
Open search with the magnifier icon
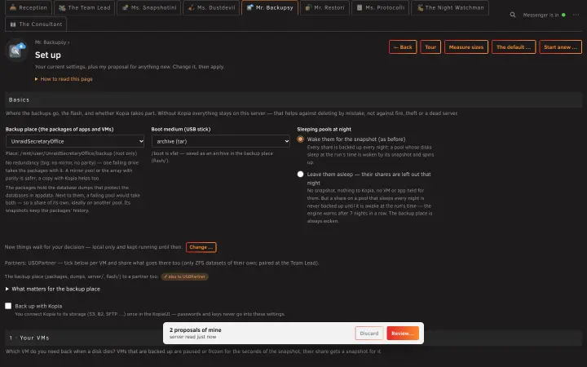(x=513, y=15)
